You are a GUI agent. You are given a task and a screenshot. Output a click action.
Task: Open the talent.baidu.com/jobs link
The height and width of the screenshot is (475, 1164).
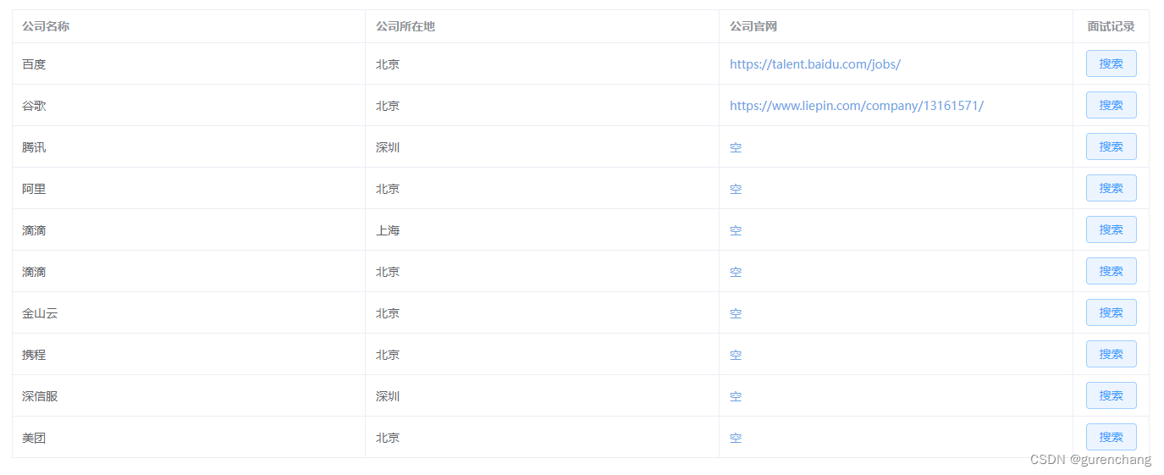click(x=815, y=64)
